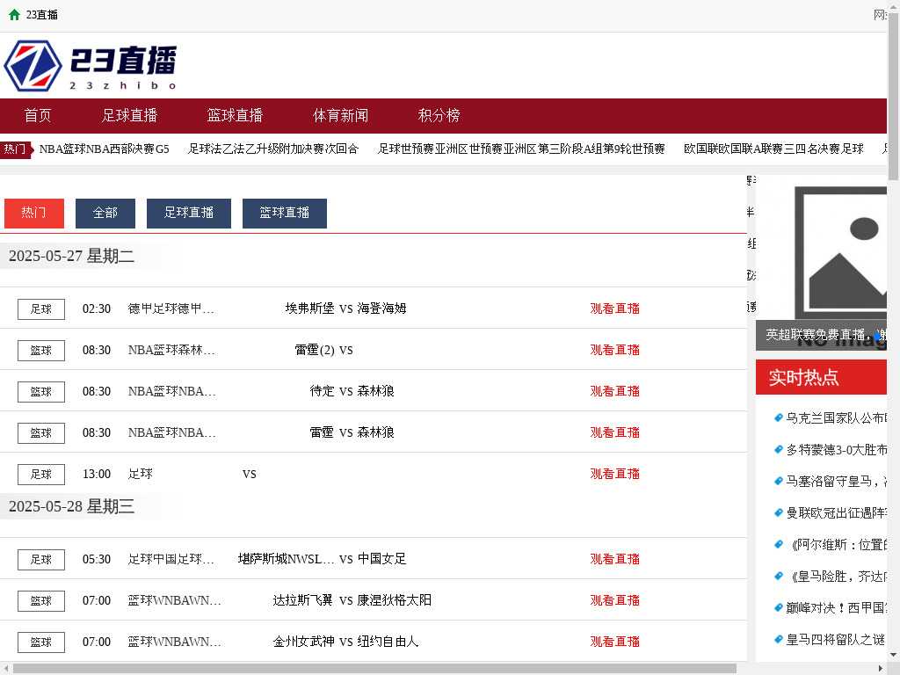Click 篮球 tag on 雷霆 vs 森林狼 row
Viewport: 900px width, 675px height.
[40, 432]
